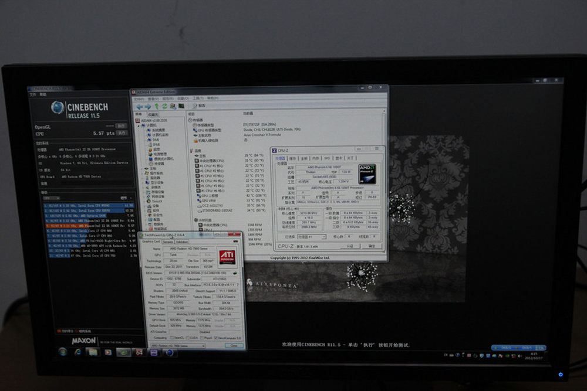Viewport: 587px width, 391px height.
Task: Open the GPU selection dropdown in GPU-Z
Action: pos(178,346)
